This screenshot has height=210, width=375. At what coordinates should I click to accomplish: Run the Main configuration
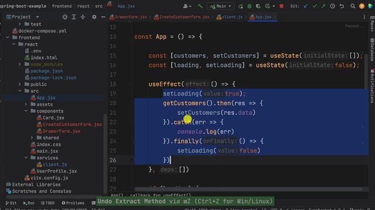[241, 6]
